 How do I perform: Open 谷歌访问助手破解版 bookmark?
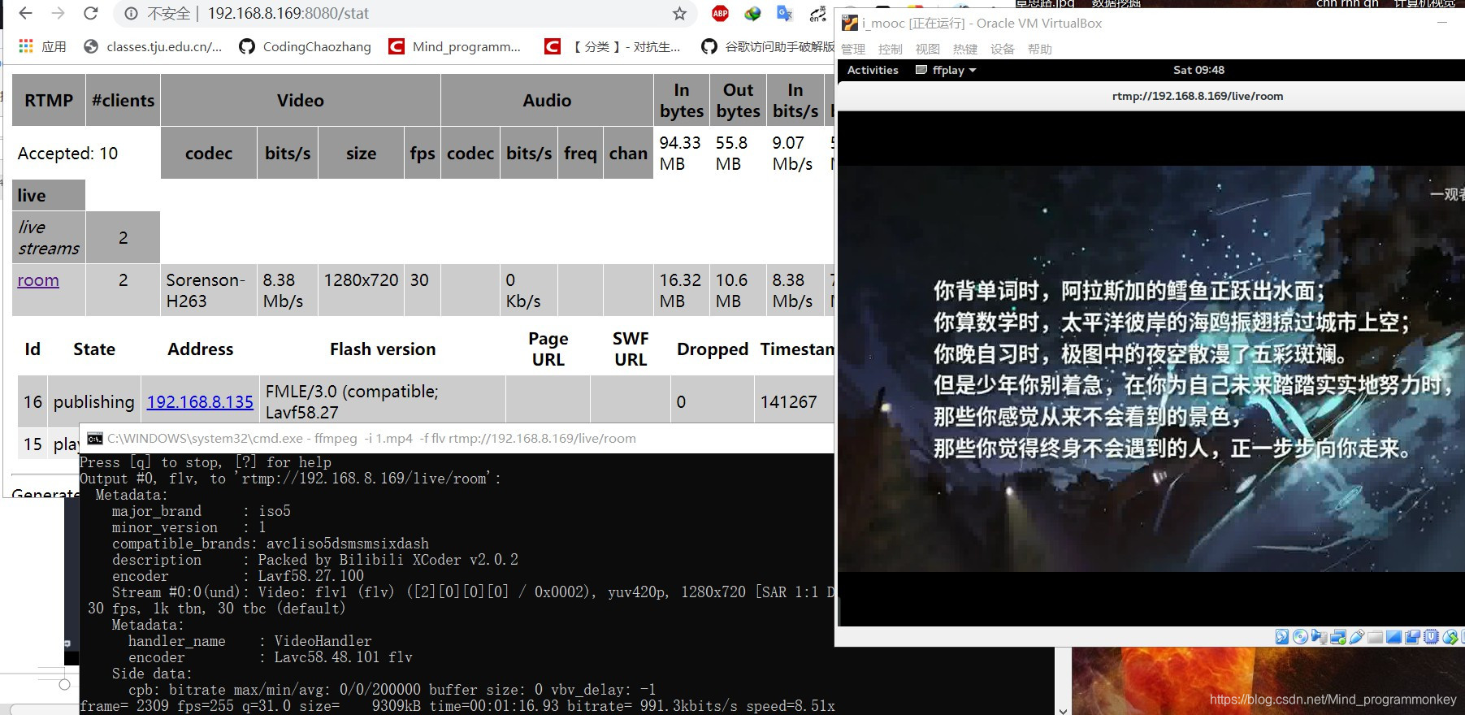(x=768, y=46)
